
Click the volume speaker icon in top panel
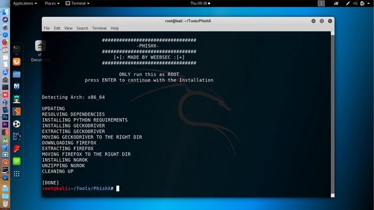355,3
